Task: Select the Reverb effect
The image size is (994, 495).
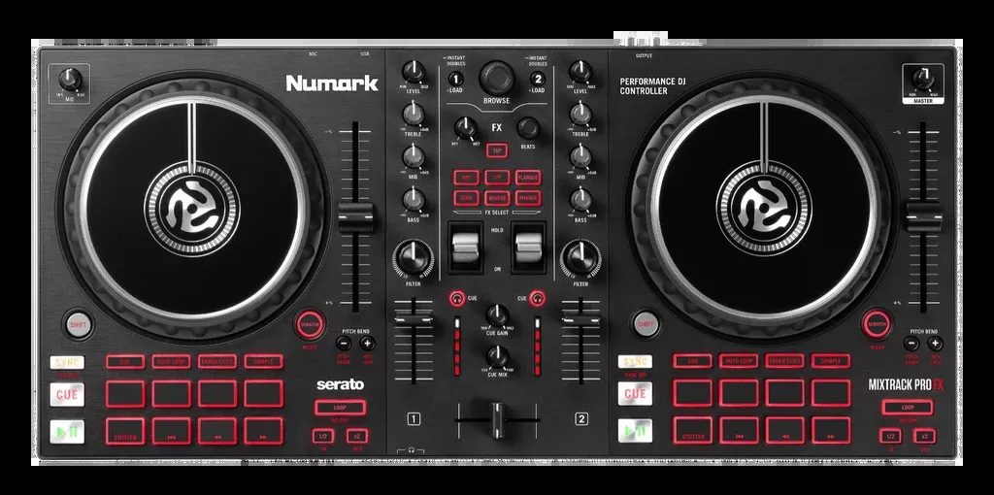Action: click(x=497, y=198)
